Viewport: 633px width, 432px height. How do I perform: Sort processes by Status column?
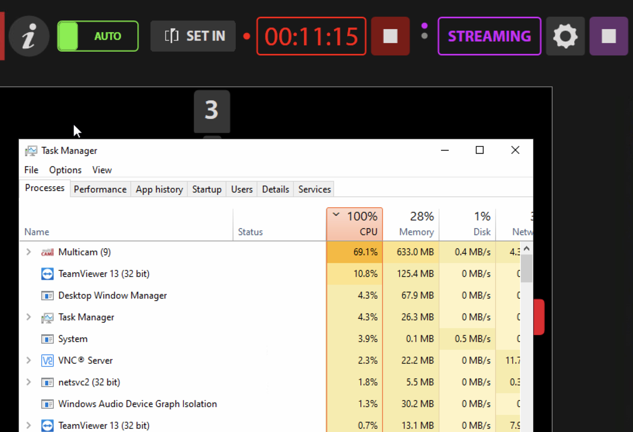click(280, 225)
